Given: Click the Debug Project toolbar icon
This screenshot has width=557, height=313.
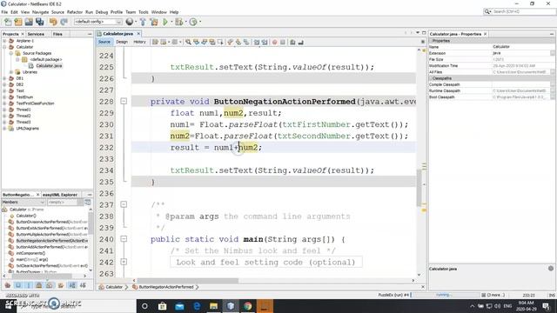Looking at the screenshot, I should (179, 22).
